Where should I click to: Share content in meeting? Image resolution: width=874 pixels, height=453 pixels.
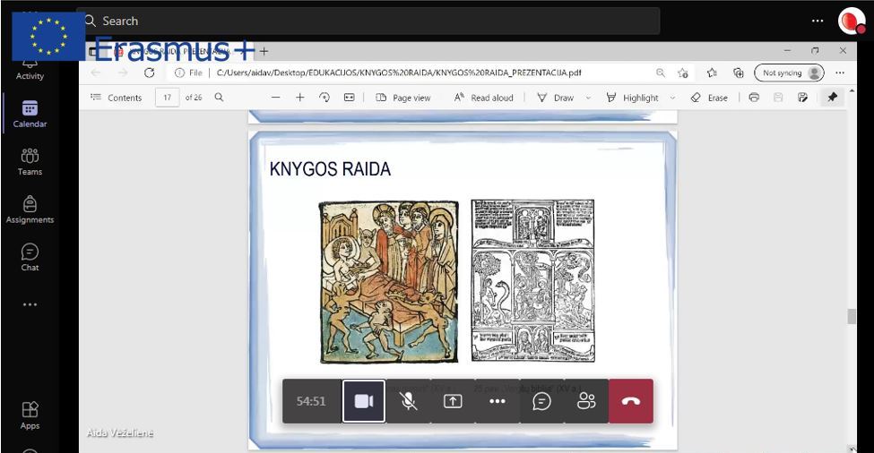point(453,401)
